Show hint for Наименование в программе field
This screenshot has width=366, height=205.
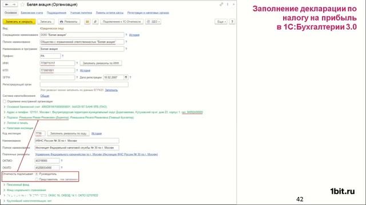click(x=126, y=49)
